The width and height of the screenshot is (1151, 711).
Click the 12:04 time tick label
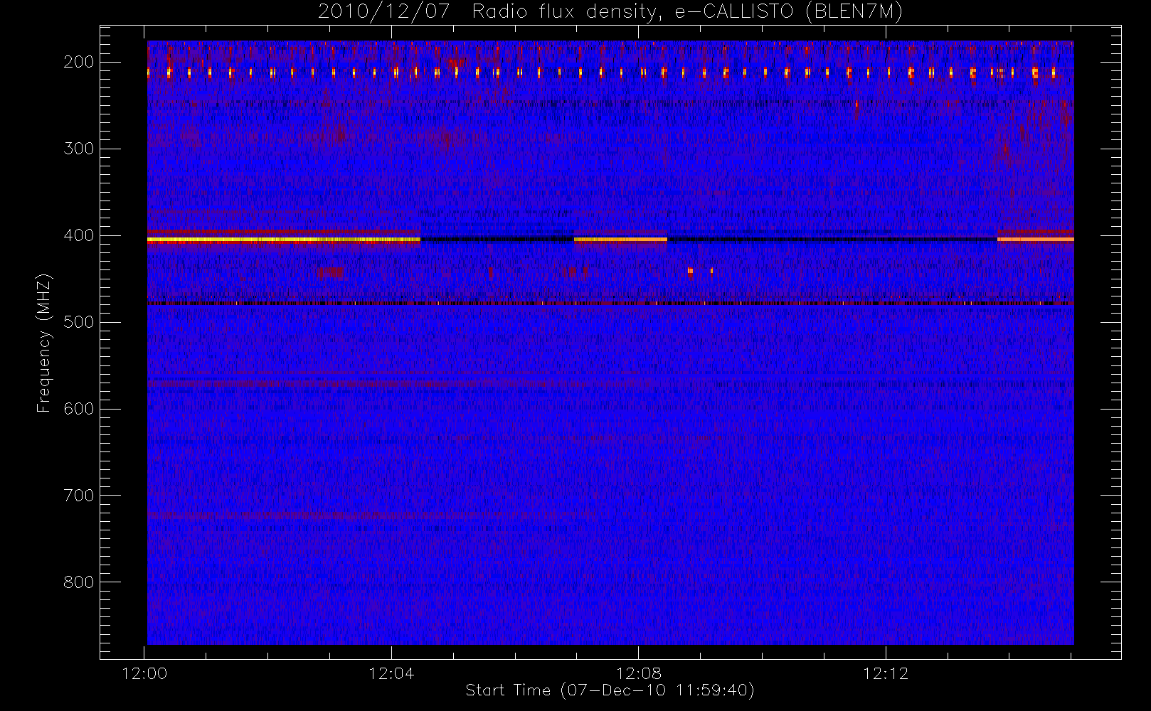tap(391, 673)
